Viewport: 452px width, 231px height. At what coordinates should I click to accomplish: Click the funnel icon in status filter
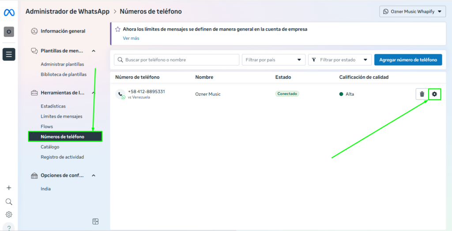point(314,60)
